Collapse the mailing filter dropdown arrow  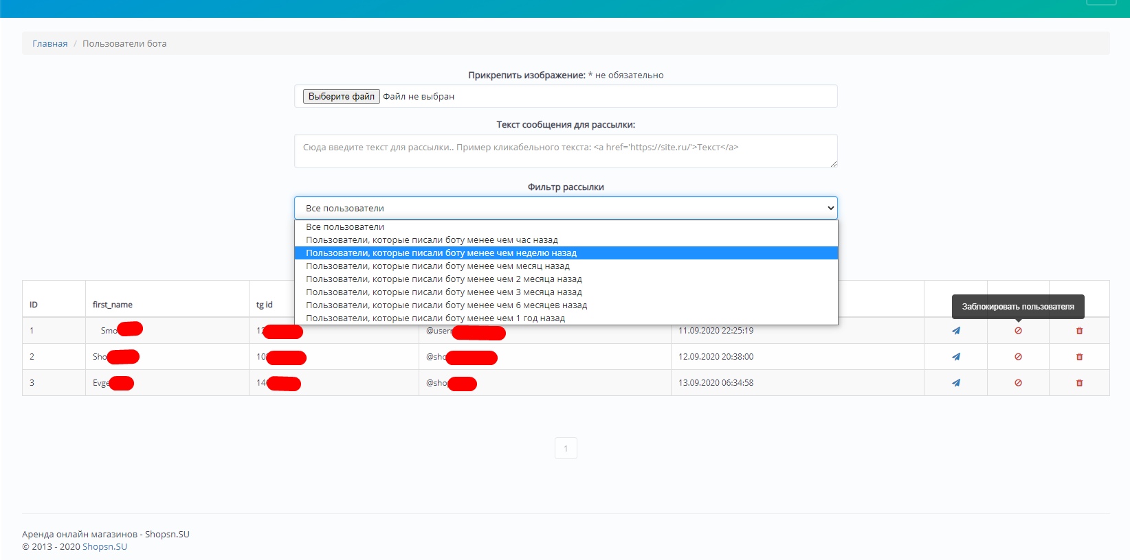[x=830, y=208]
